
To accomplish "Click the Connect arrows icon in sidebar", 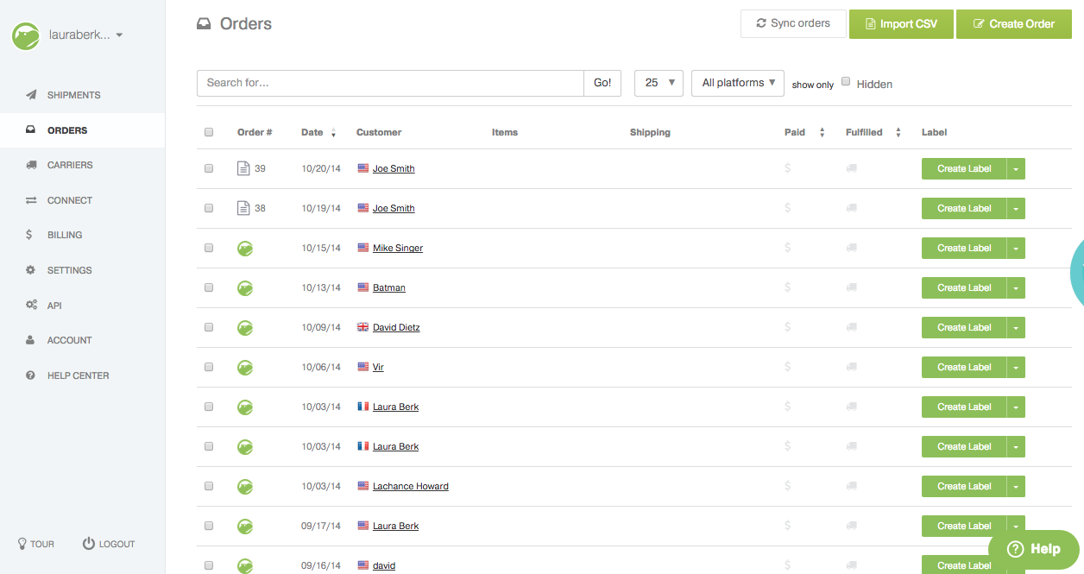I will [x=31, y=200].
